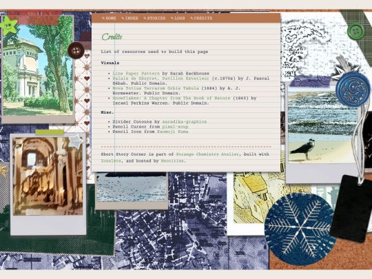Click the pencil icon beside Stories
This screenshot has width=372, height=279.
pyautogui.click(x=145, y=19)
